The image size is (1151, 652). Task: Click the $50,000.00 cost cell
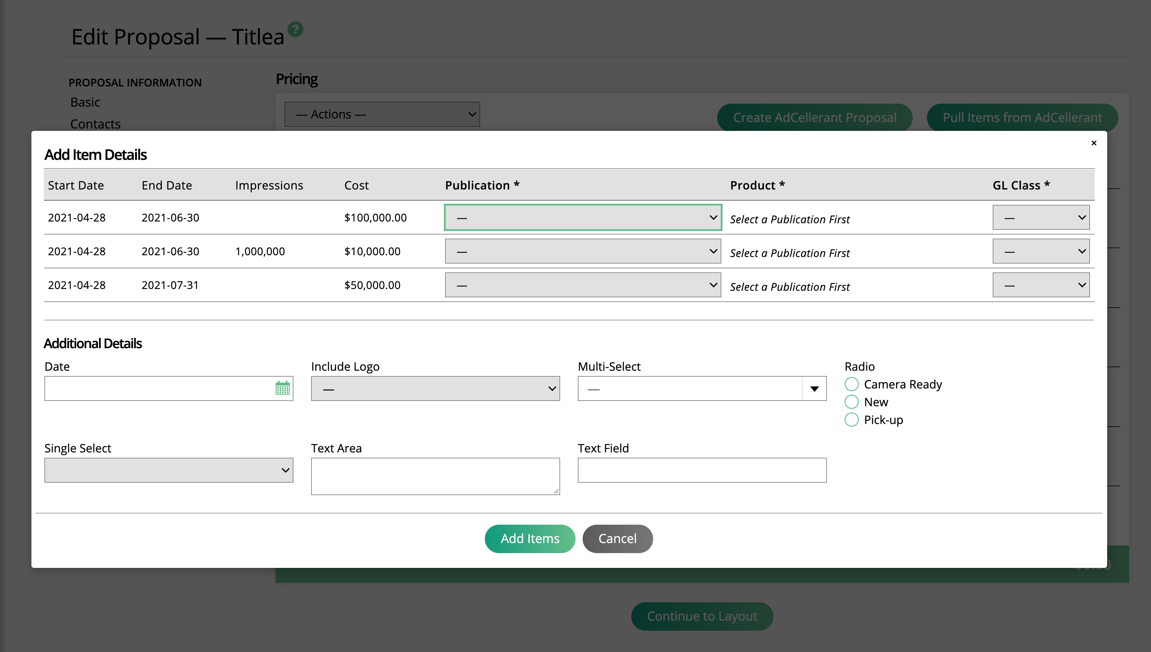click(372, 285)
